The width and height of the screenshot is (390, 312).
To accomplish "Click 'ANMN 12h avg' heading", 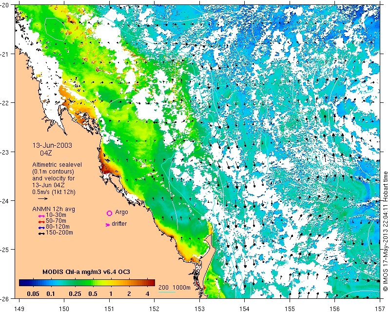I will point(54,209).
